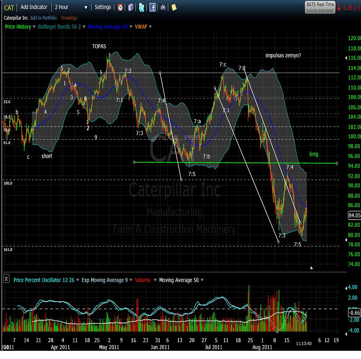
Task: Share the chart via the Facebook icon
Action: pos(152,7)
